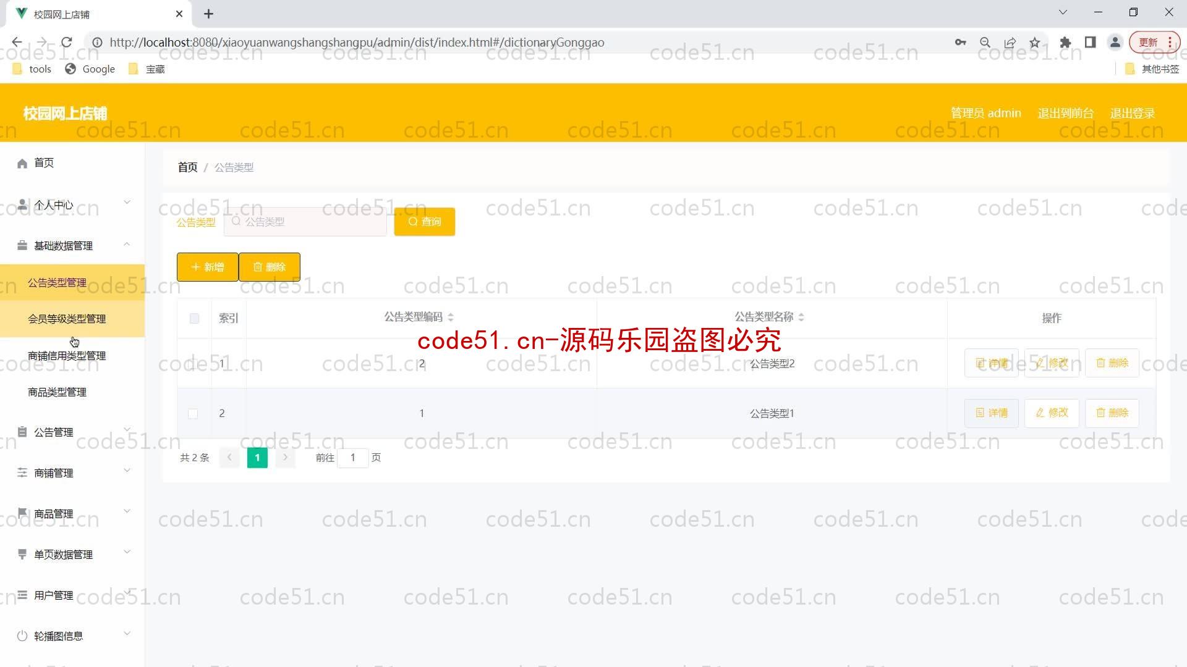Open 详情 for 公告类型1
This screenshot has width=1187, height=667.
[x=992, y=413]
